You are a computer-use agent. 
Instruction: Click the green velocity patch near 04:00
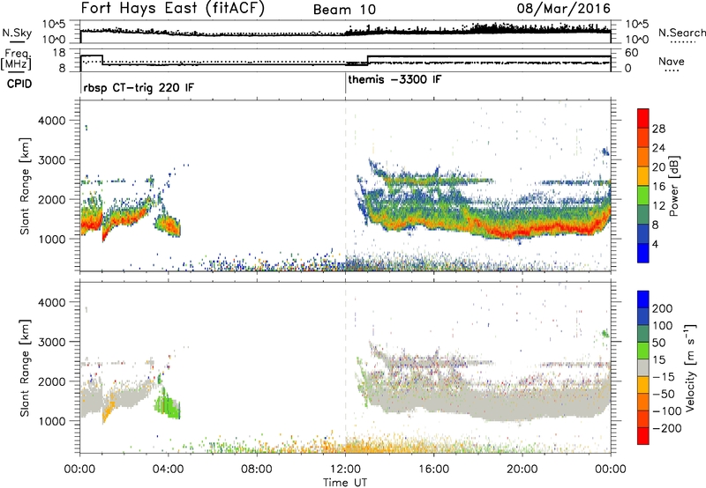[x=168, y=404]
